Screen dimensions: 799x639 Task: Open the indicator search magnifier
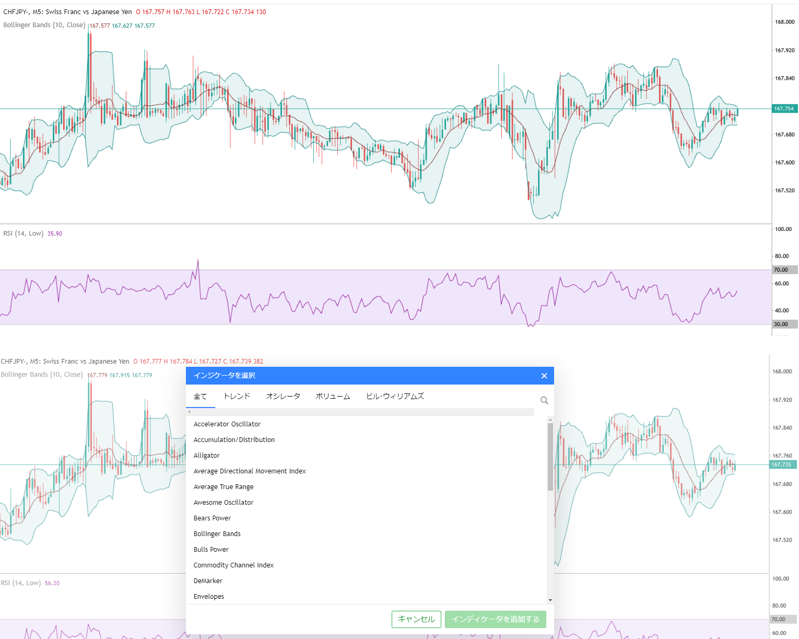coord(544,400)
